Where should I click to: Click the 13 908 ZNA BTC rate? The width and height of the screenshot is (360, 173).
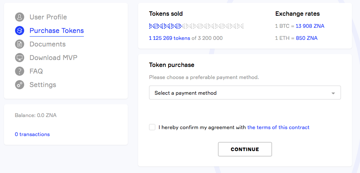pyautogui.click(x=310, y=26)
